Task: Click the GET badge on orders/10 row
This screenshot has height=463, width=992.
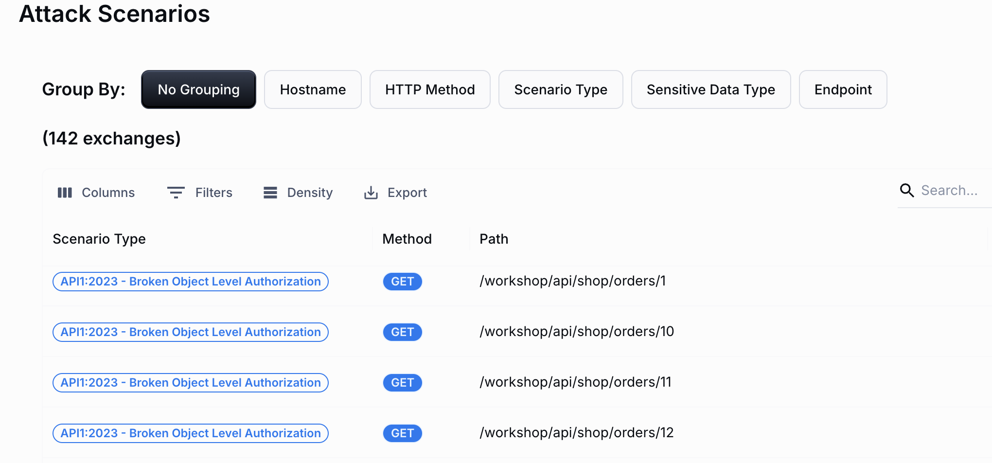Action: tap(402, 332)
